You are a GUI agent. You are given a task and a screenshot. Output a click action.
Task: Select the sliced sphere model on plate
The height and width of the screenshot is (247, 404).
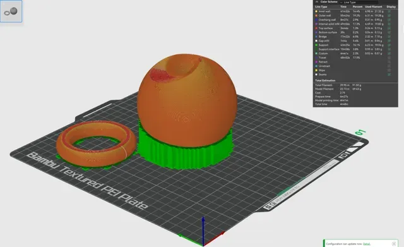click(x=187, y=100)
